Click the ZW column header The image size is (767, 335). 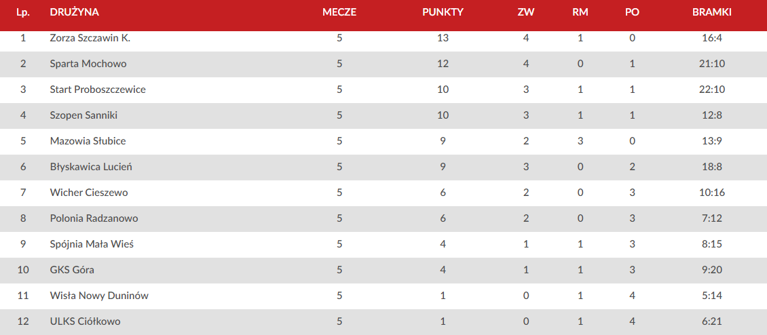click(526, 13)
